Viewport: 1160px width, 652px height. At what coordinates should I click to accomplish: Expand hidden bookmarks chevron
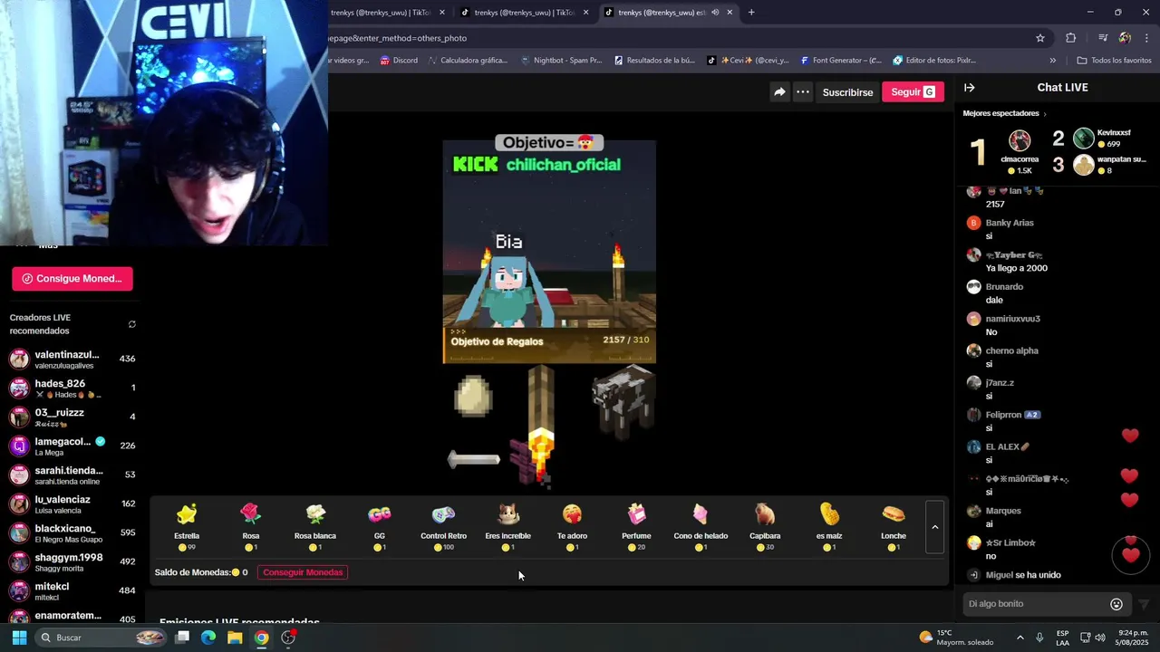[x=1053, y=61]
